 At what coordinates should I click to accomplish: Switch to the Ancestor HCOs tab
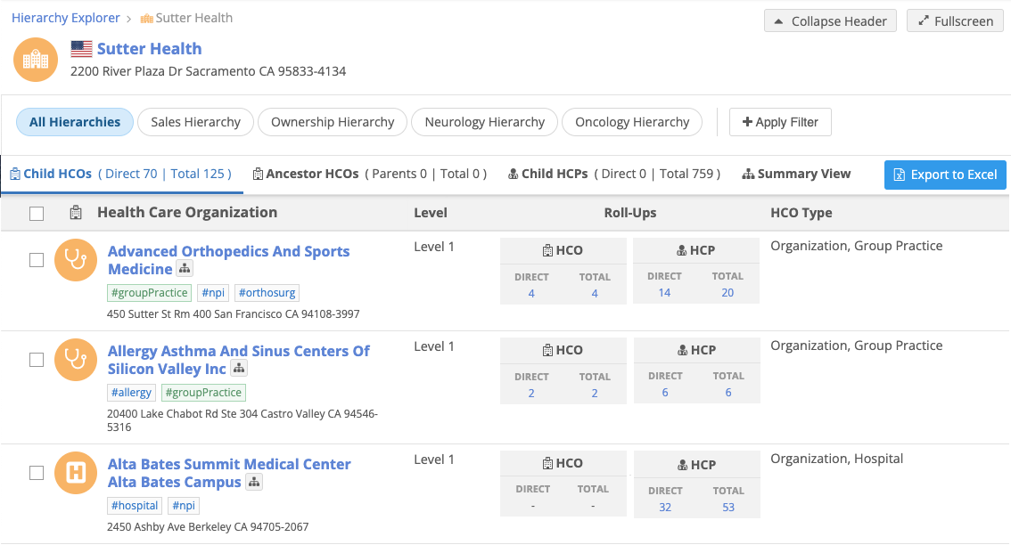tap(369, 174)
